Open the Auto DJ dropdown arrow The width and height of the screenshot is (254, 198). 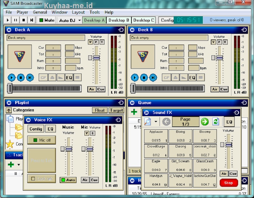coord(79,20)
